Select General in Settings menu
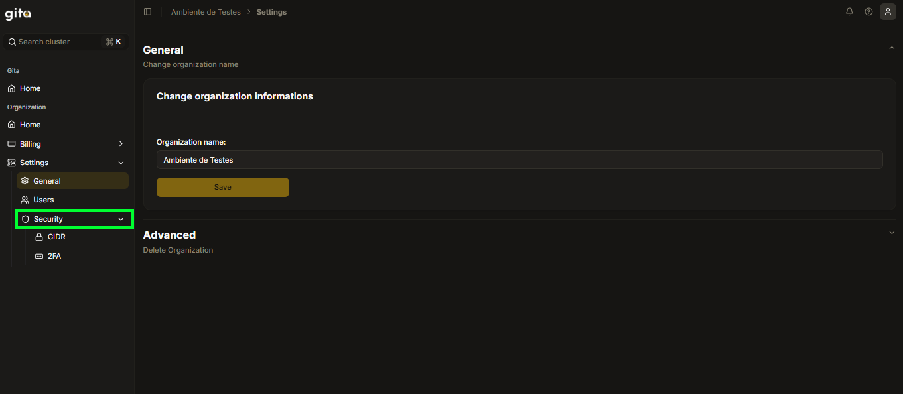Image resolution: width=903 pixels, height=394 pixels. [x=46, y=181]
